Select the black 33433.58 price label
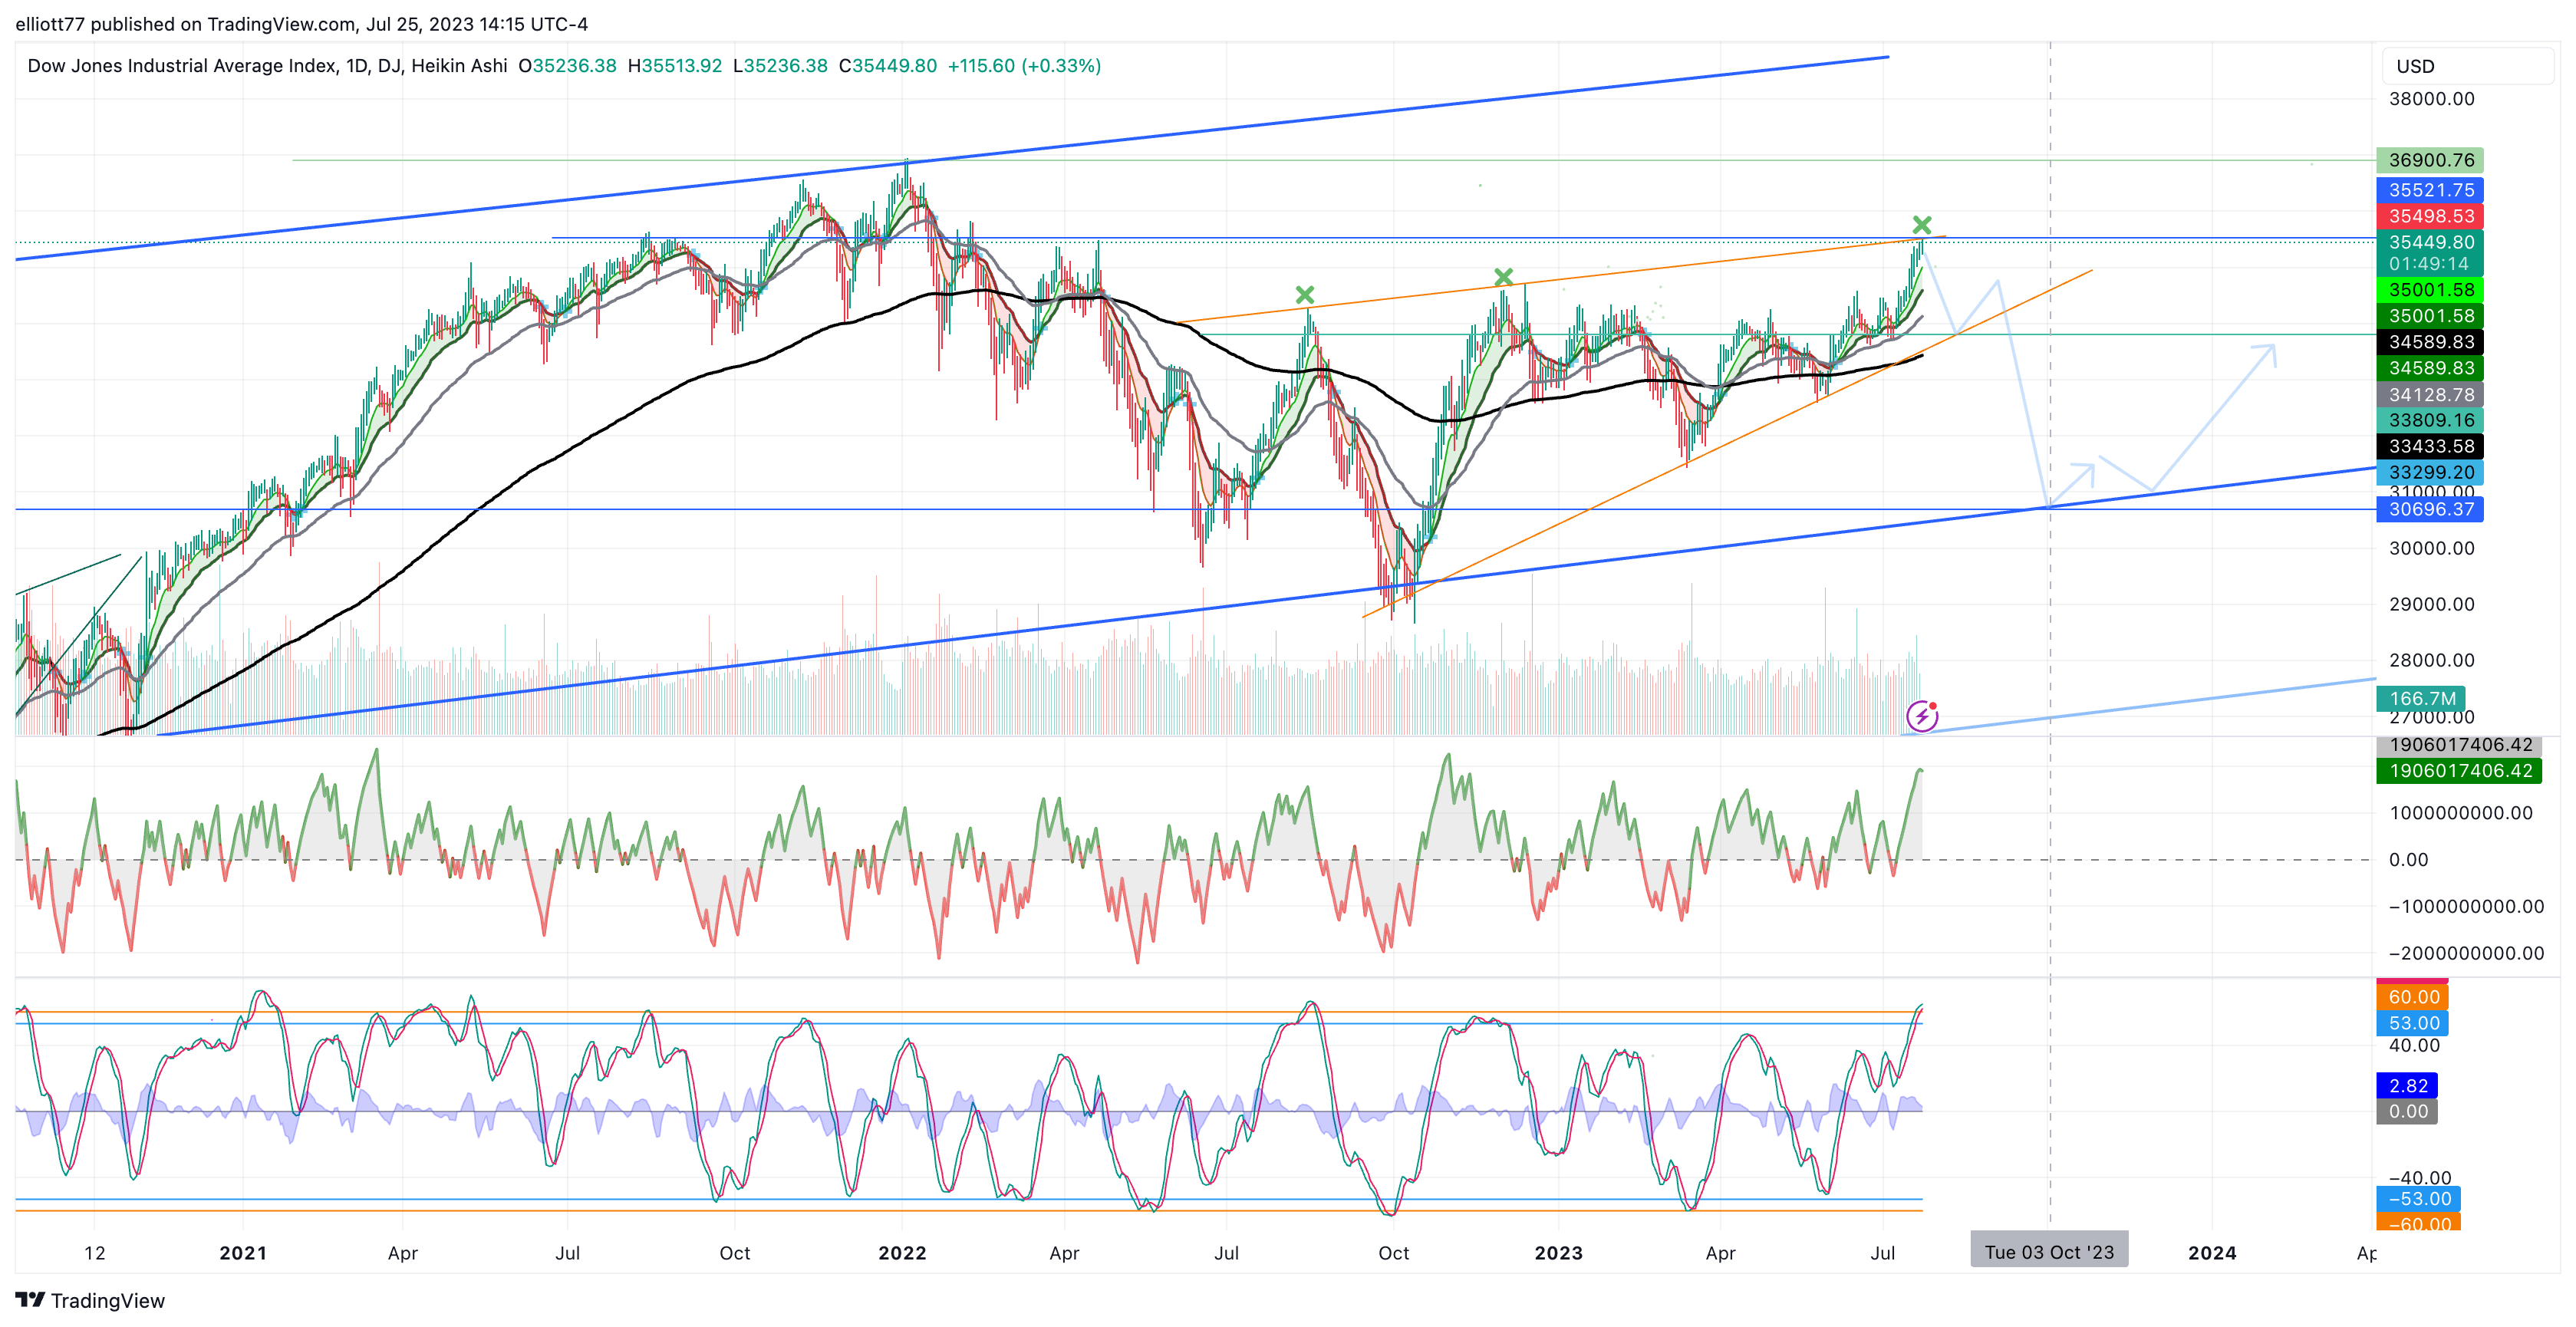This screenshot has height=1327, width=2576. 2429,446
